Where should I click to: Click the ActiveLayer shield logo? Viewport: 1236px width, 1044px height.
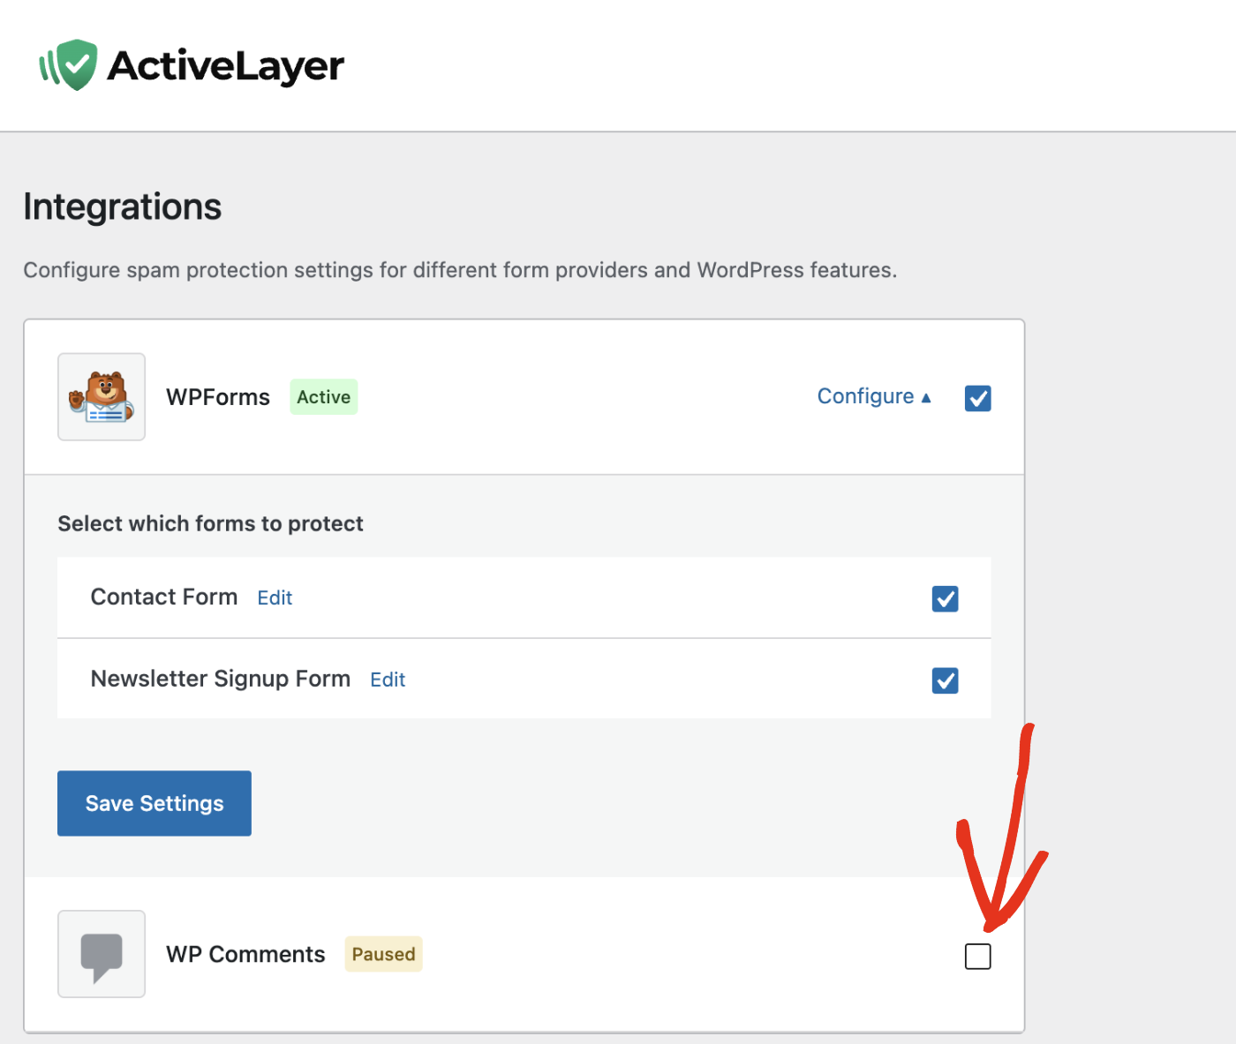tap(68, 64)
